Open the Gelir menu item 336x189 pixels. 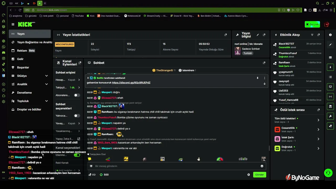click(30, 59)
